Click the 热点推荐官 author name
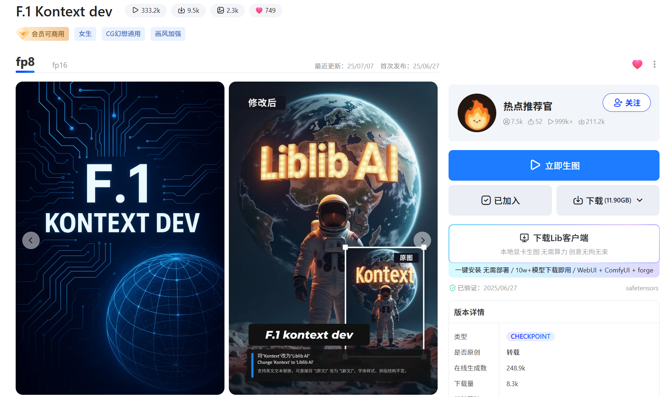 [x=528, y=106]
